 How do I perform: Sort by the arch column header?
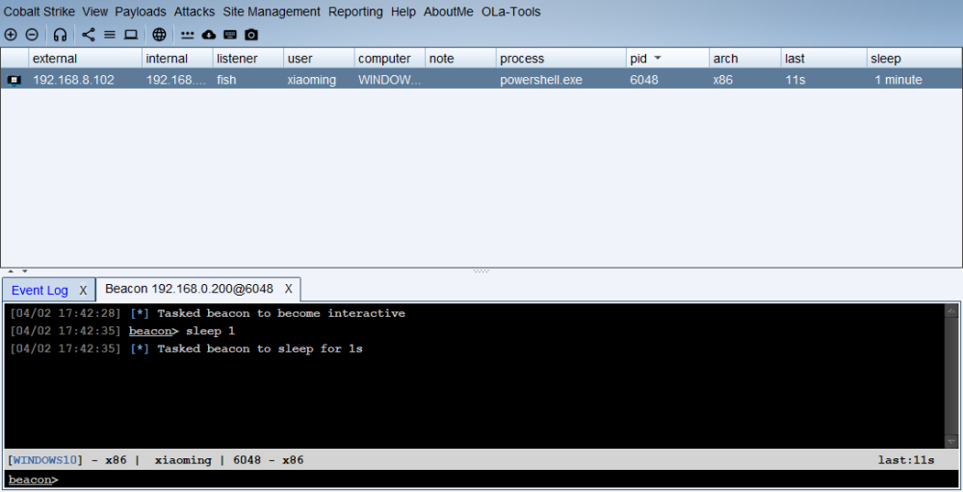[x=744, y=59]
